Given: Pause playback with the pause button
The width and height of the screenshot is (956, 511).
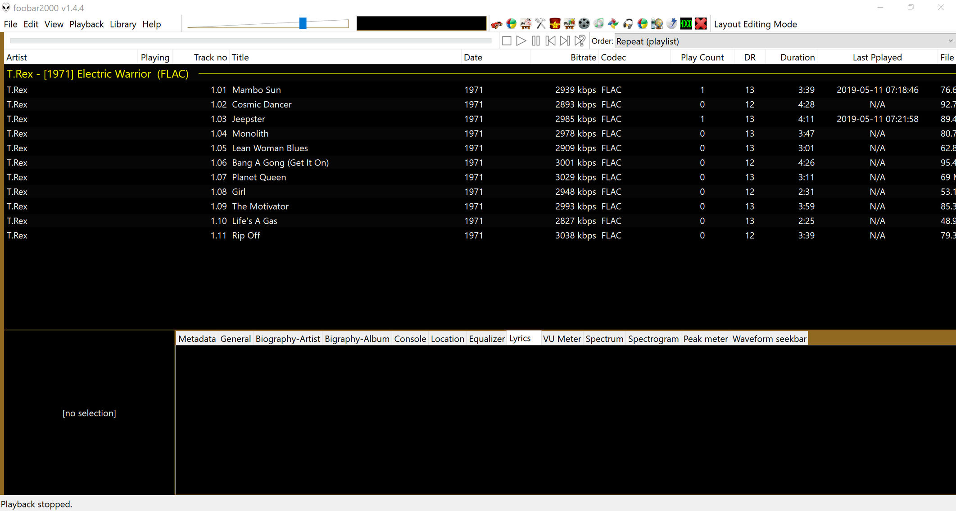Looking at the screenshot, I should 536,41.
